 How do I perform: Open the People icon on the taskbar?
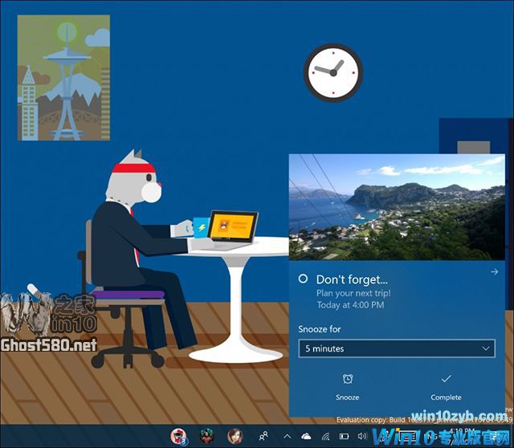point(263,436)
